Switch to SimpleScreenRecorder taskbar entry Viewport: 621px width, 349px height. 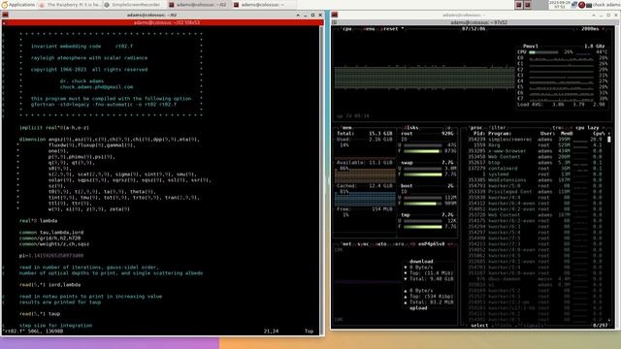pos(134,5)
